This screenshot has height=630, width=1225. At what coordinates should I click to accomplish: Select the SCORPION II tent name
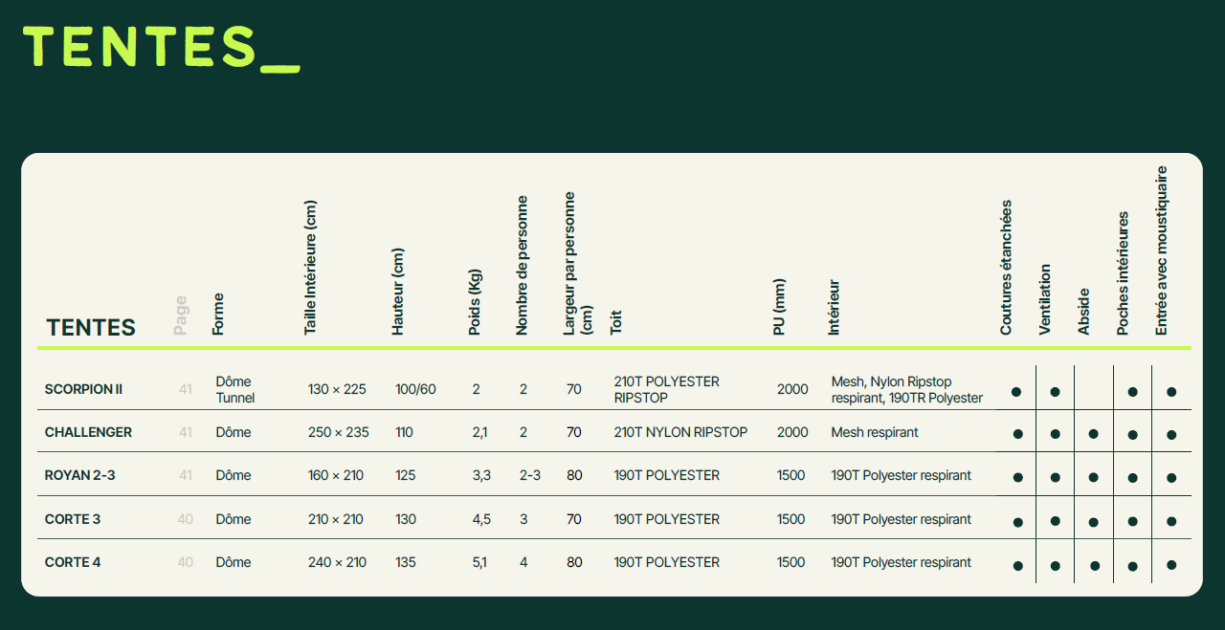pos(83,390)
